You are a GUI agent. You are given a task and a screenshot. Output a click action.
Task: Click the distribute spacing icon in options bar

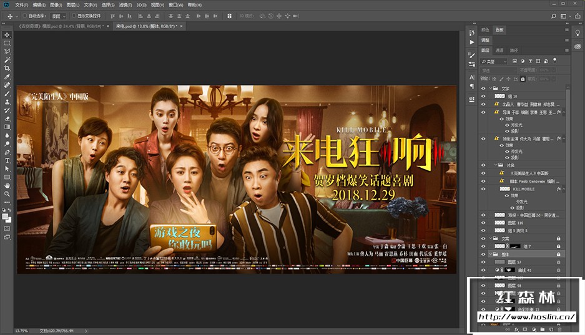(230, 16)
